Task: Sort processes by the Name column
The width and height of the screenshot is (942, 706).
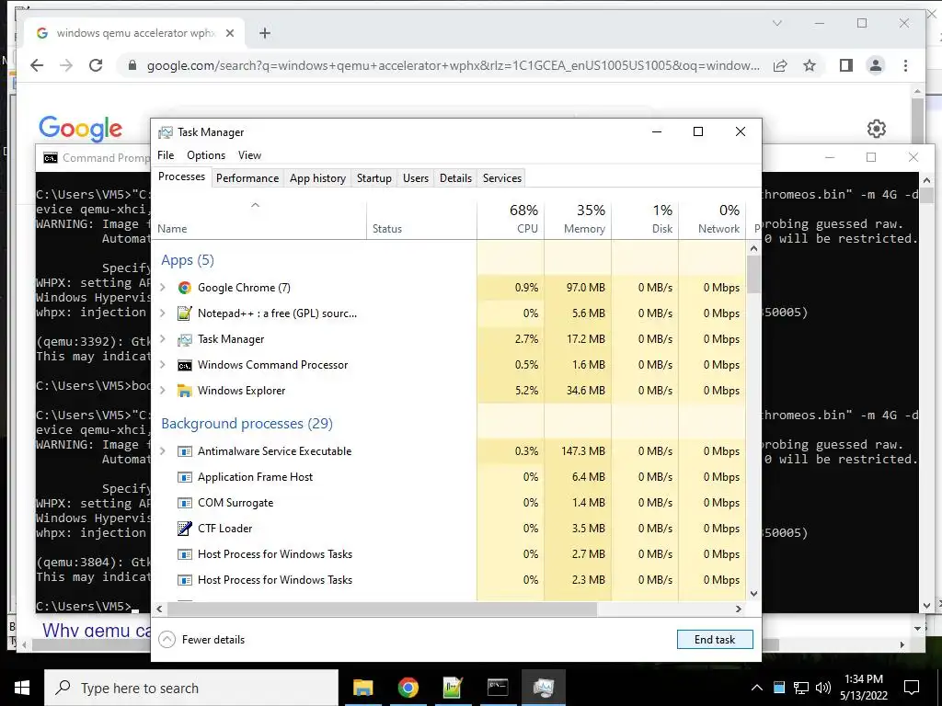Action: [259, 220]
